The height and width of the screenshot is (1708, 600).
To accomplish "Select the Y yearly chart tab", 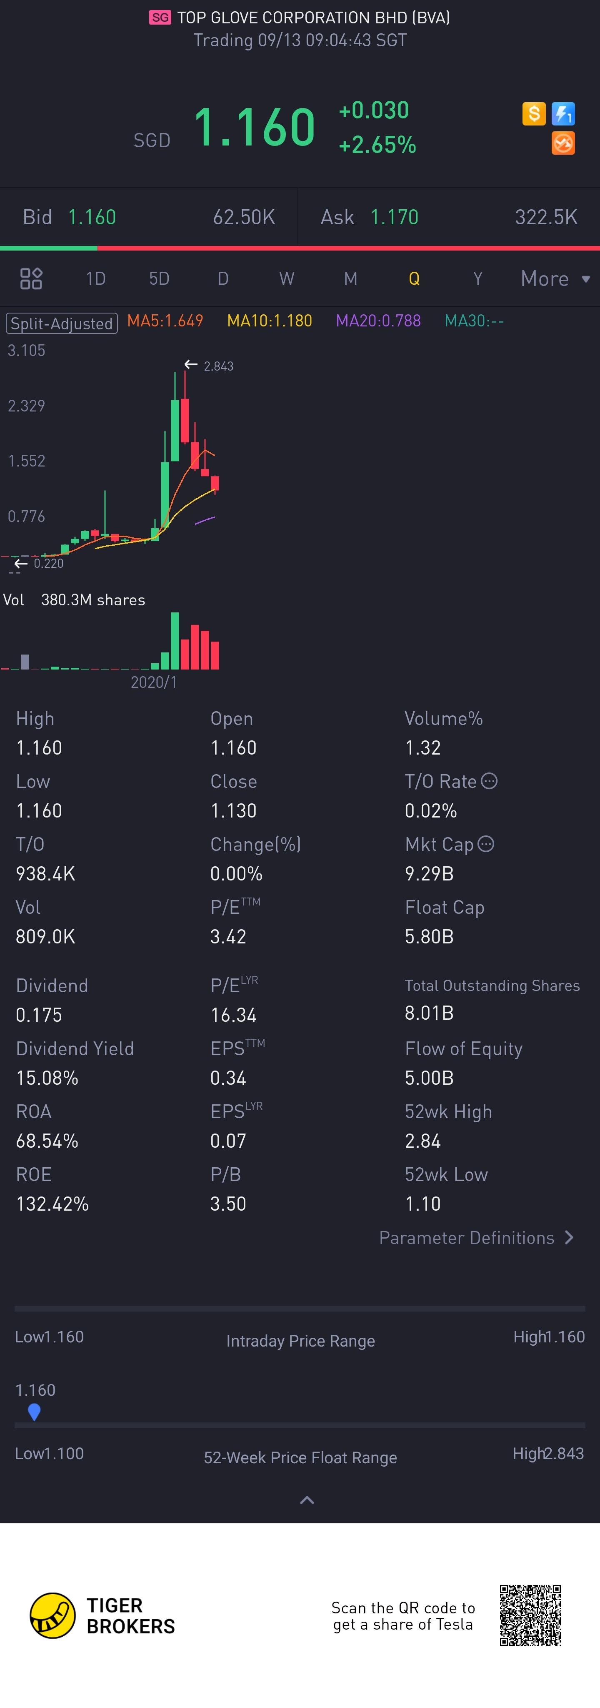I will click(x=477, y=278).
